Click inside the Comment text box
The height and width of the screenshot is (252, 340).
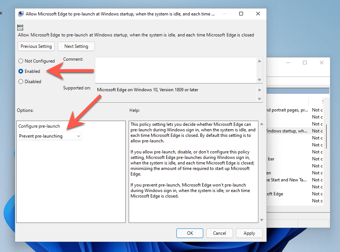[176, 70]
